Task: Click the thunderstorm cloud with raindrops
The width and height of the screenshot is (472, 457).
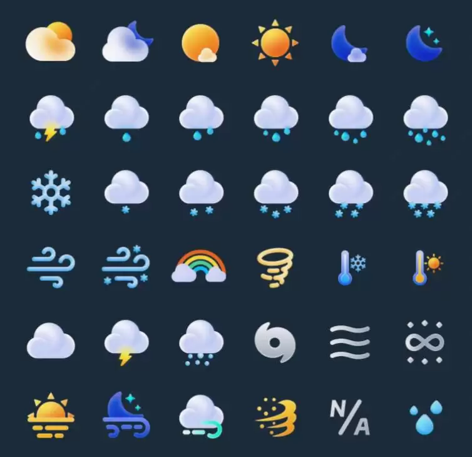Action: (51, 118)
